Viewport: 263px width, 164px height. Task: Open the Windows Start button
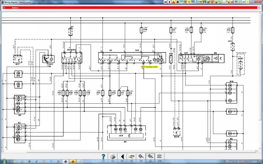coord(4,161)
